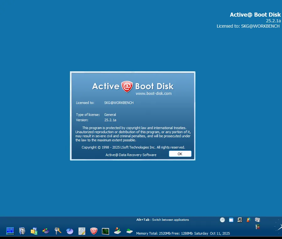Open the blue server-rack Start menu icon
This screenshot has height=239, width=282.
(10, 231)
